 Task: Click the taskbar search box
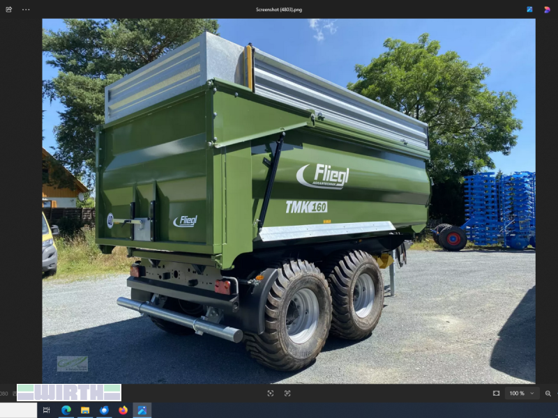click(18, 410)
